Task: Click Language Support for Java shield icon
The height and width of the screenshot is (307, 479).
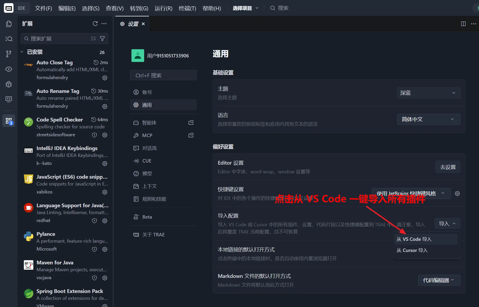Action: [94, 221]
